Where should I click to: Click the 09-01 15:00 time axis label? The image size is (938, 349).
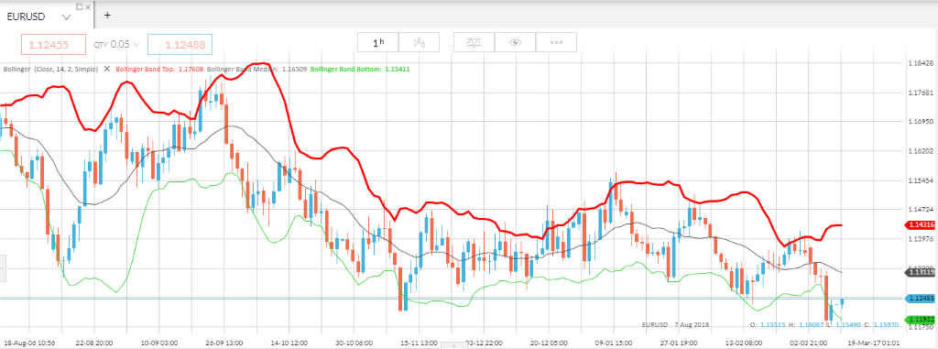click(615, 344)
